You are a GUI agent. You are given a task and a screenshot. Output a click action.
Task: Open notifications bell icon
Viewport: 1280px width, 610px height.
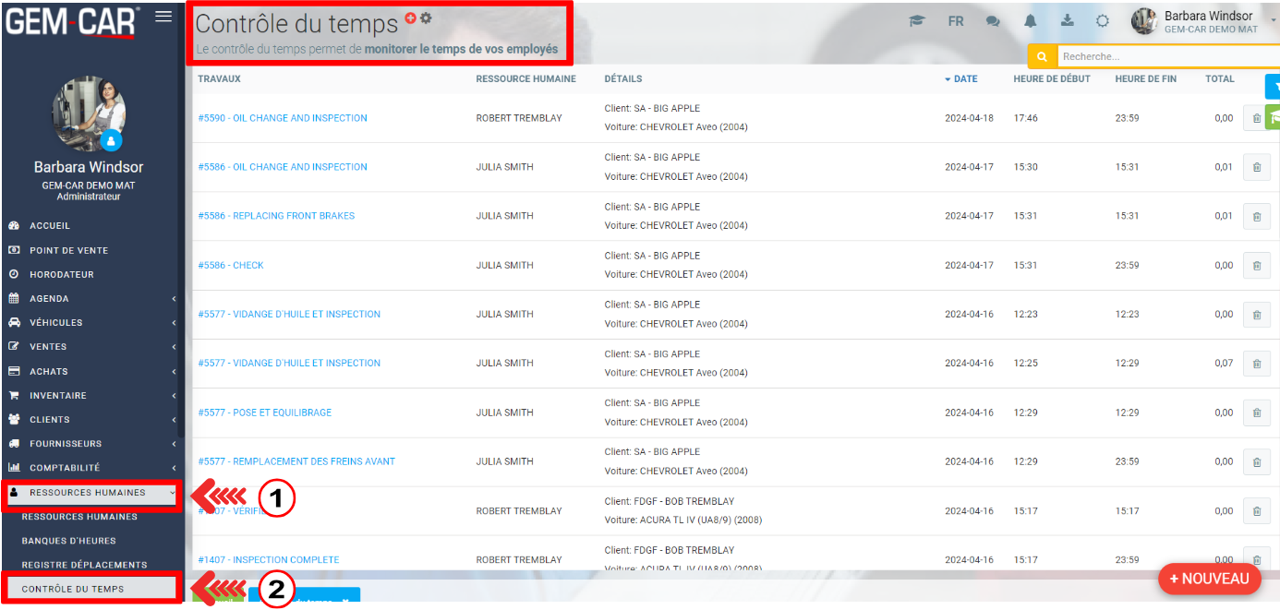pos(1030,21)
